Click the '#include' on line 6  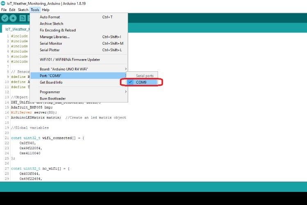(x=19, y=61)
